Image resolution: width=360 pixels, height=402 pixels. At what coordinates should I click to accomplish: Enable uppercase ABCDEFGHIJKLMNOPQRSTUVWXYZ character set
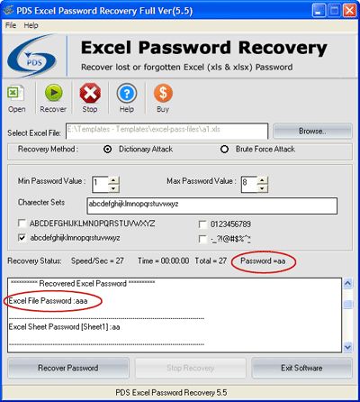(x=22, y=224)
